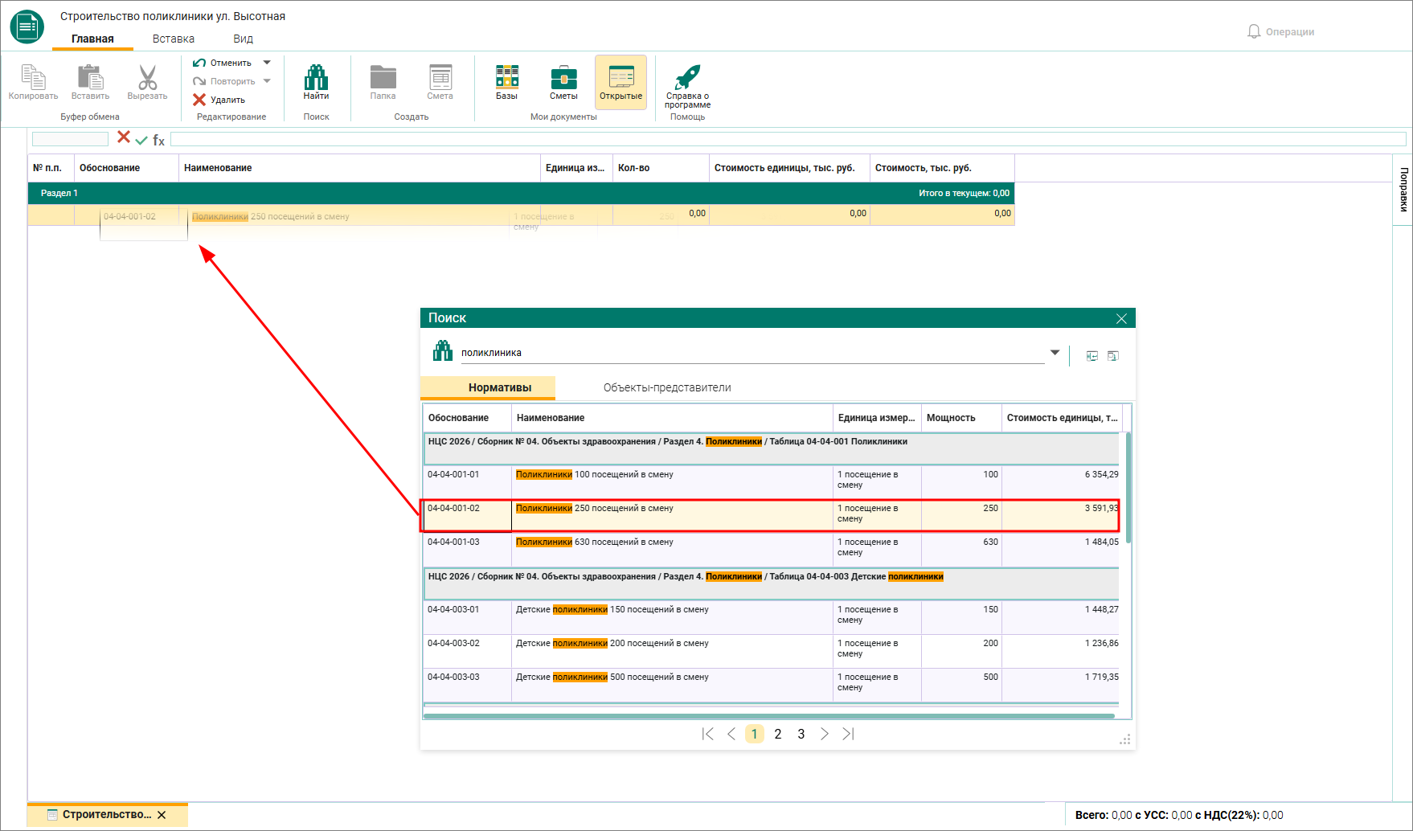Expand the Повторить dropdown arrow
Screen dimensions: 1413x831
267,81
